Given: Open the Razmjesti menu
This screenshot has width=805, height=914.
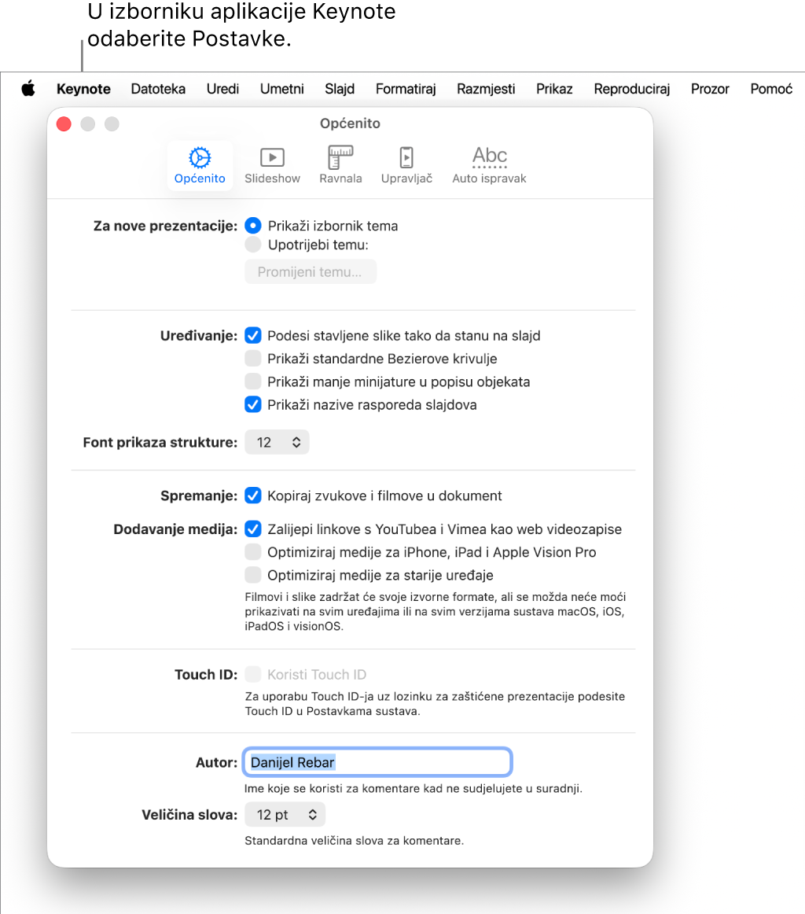Looking at the screenshot, I should (x=486, y=89).
